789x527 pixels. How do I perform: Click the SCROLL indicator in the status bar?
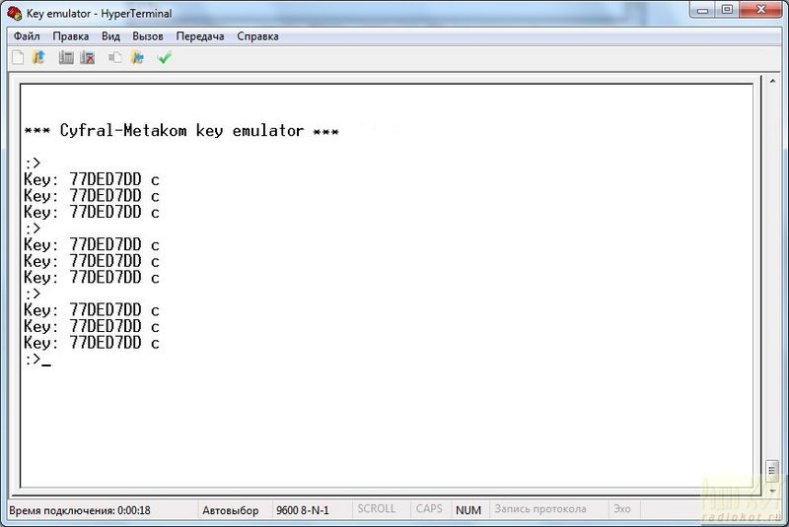(x=377, y=509)
